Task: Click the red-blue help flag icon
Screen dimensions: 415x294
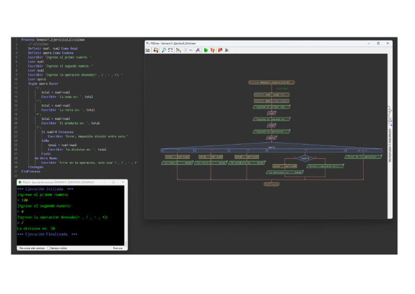Action: [x=220, y=50]
